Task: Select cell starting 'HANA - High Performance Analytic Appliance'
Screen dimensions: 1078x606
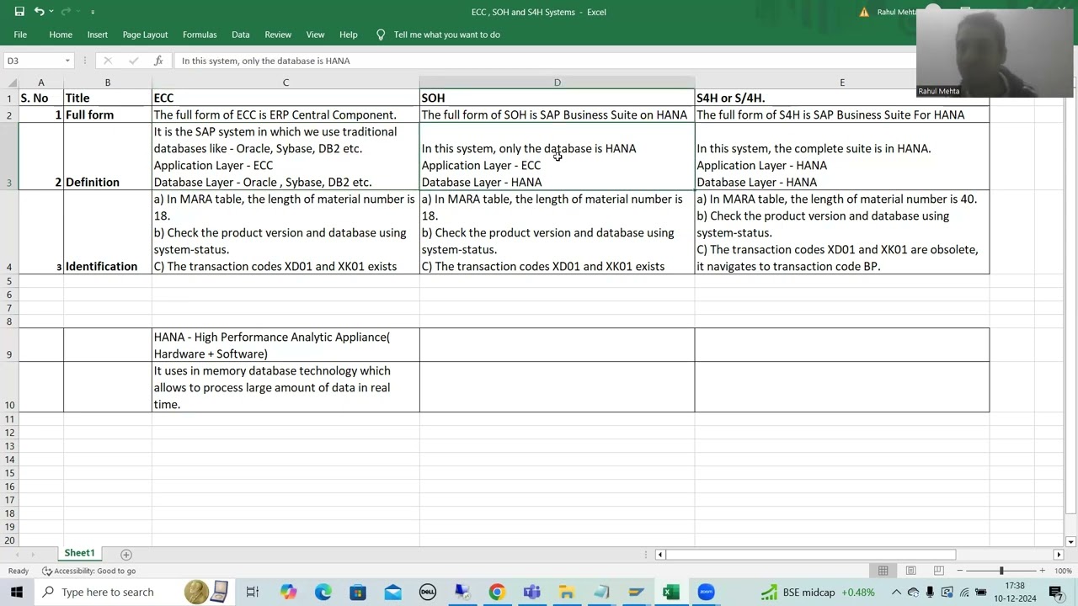Action: tap(286, 345)
